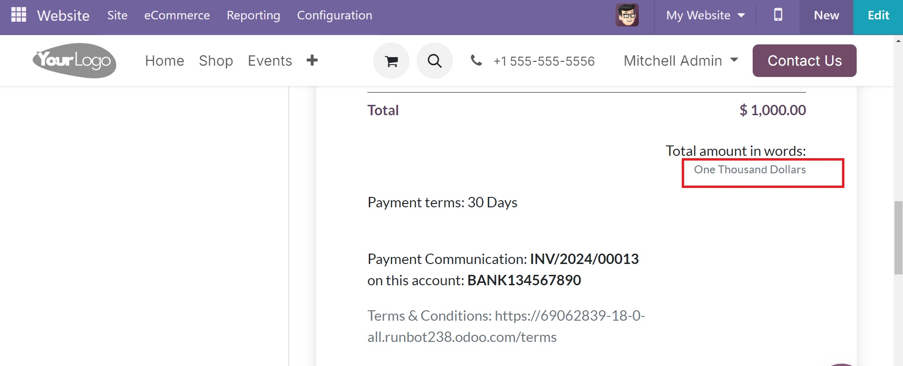Click the YourLogo site logo
Screen dimensions: 903x366
(x=74, y=60)
